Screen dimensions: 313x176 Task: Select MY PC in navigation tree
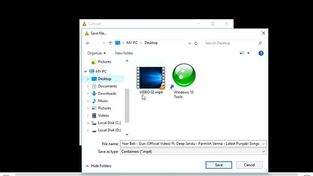click(98, 71)
